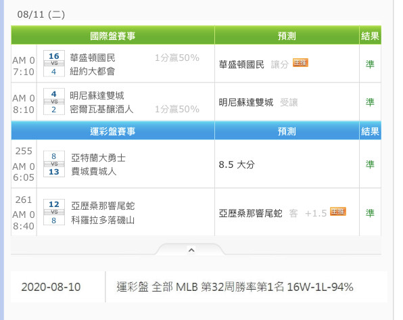The image size is (403, 320).
Task: Select 亞歷桑那響尾蛇 in the match column
Action: point(103,206)
